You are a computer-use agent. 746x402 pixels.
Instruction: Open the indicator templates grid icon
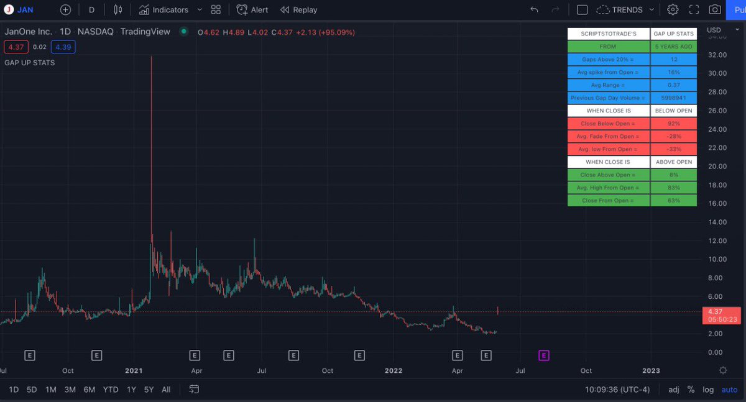(x=216, y=10)
